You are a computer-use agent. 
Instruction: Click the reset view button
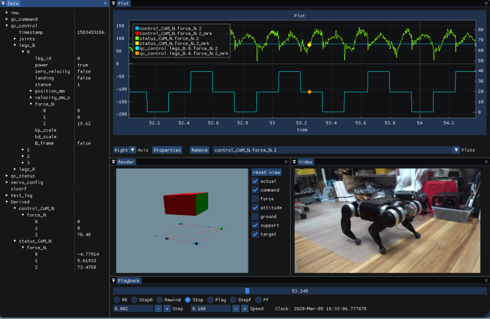click(267, 172)
